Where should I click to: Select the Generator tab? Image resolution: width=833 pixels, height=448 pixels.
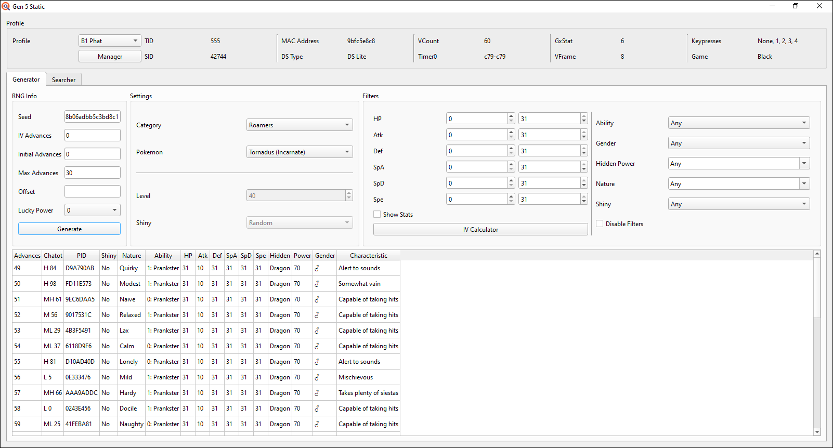(26, 79)
